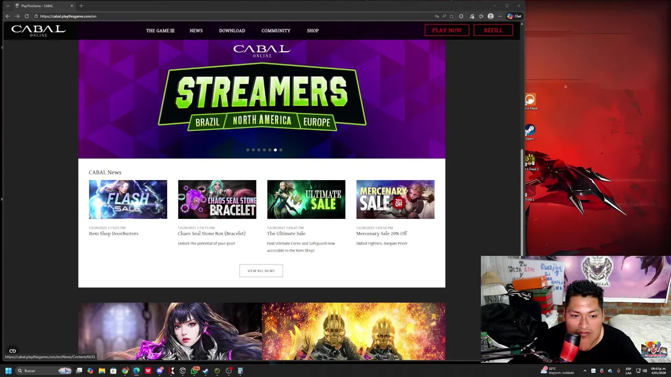Open the DOWNLOAD menu item
Image resolution: width=671 pixels, height=377 pixels.
(x=232, y=30)
